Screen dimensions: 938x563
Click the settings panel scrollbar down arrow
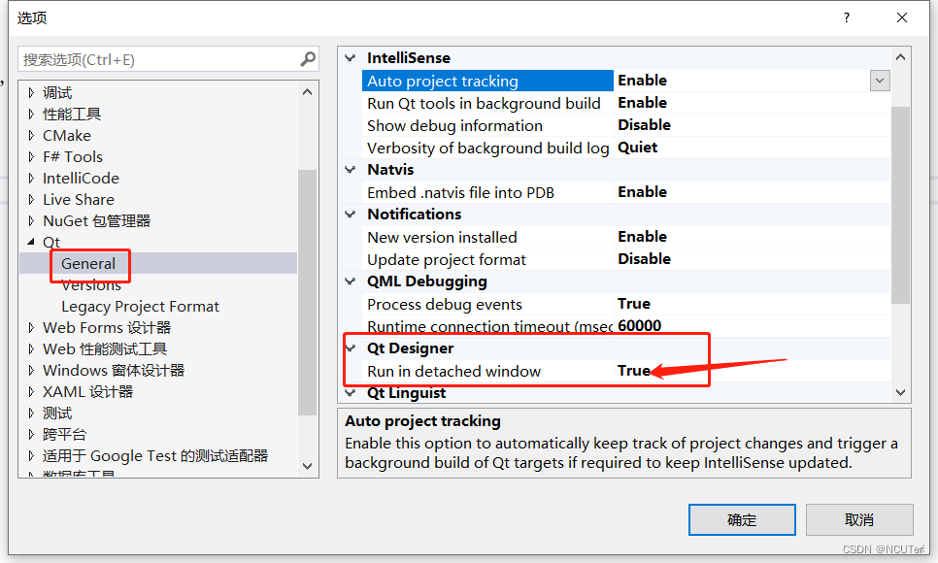pos(901,392)
